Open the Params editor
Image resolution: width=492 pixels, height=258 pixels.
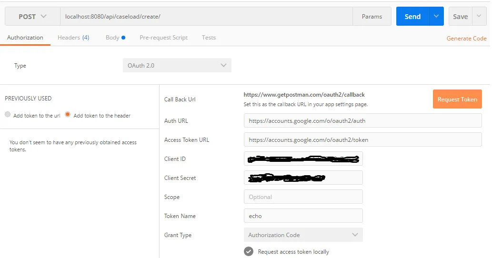click(372, 17)
